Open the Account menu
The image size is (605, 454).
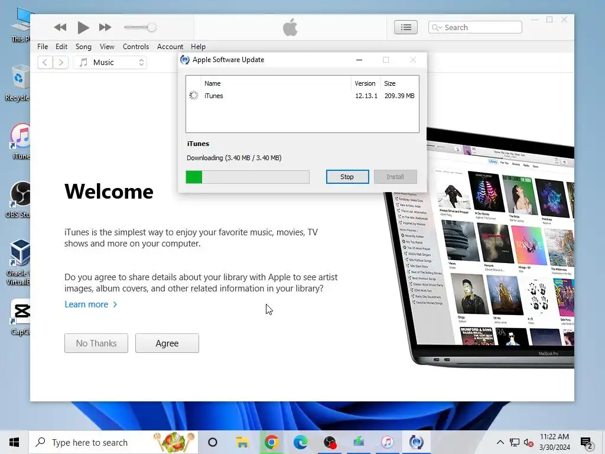[x=170, y=47]
